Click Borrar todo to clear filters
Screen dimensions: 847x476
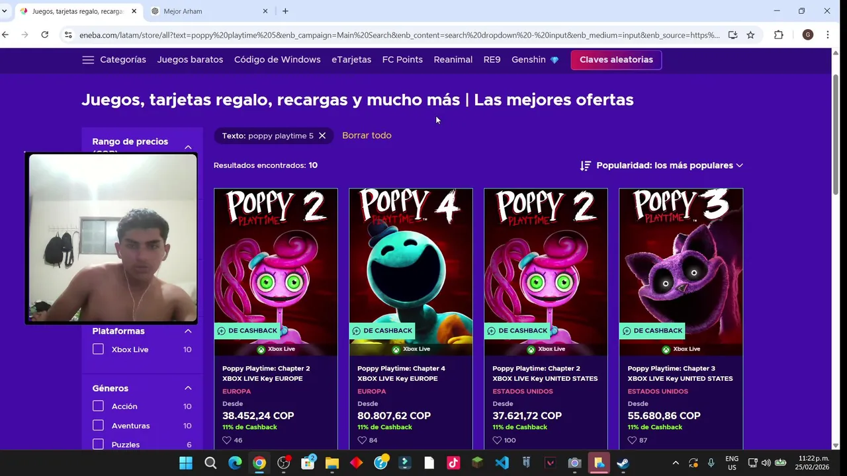point(367,136)
